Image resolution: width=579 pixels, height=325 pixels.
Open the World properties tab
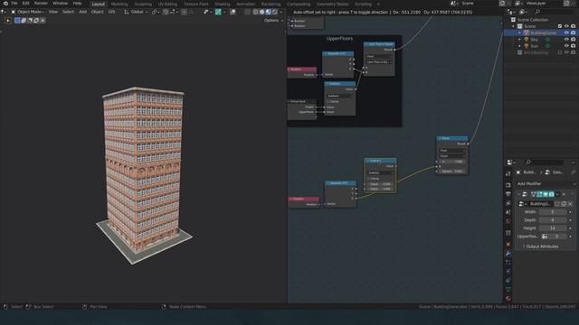pyautogui.click(x=508, y=221)
